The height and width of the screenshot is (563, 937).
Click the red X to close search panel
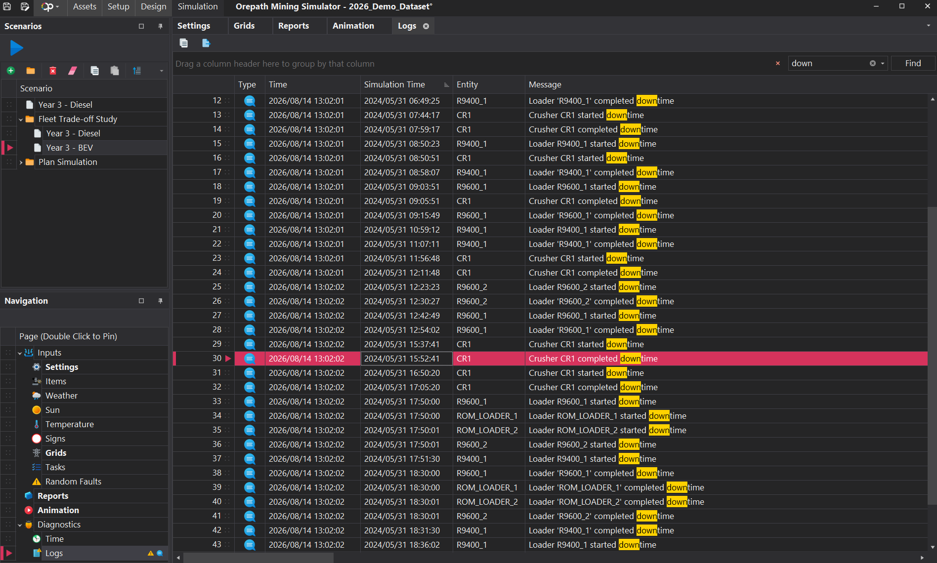[x=778, y=63]
